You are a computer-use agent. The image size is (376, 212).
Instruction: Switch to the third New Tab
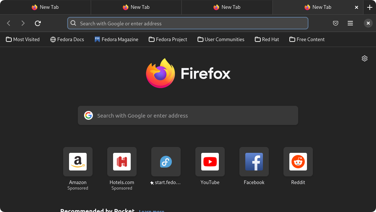[x=227, y=7]
